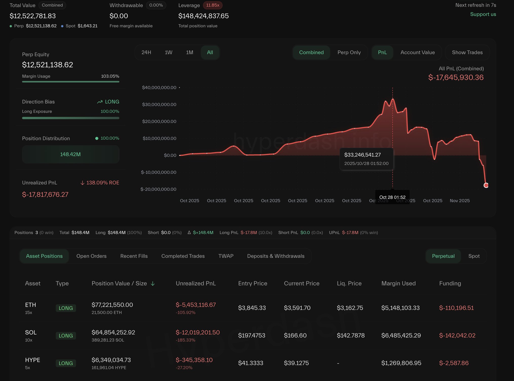Click the red endpoint marker on chart
The height and width of the screenshot is (381, 514).
point(486,185)
